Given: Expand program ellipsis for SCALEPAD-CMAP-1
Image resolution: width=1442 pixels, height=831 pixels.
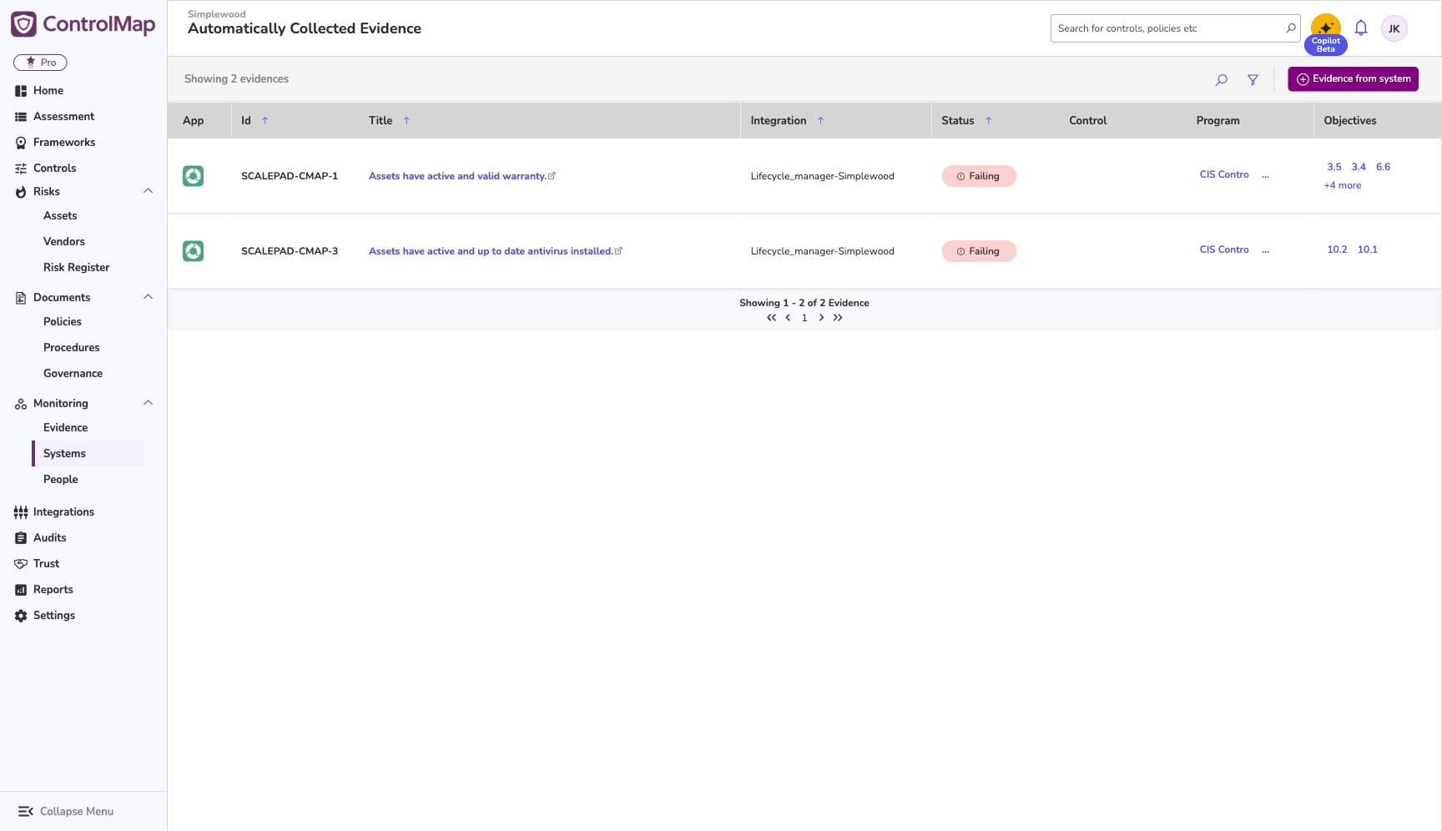Looking at the screenshot, I should coord(1265,175).
